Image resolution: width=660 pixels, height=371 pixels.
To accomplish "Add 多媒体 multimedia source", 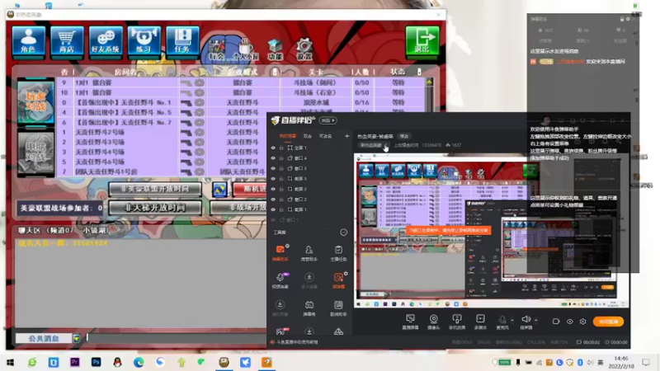I will pos(480,322).
